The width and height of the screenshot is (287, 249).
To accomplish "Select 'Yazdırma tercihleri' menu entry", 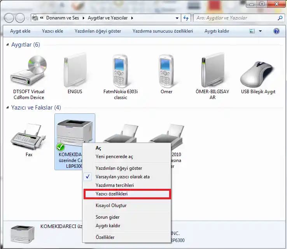I will (114, 185).
